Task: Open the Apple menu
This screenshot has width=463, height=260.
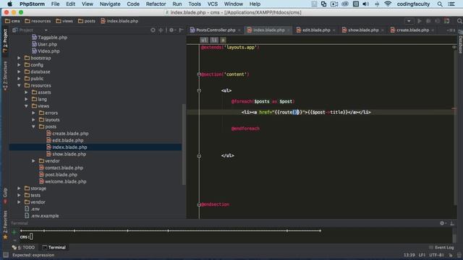Action: tap(9, 4)
